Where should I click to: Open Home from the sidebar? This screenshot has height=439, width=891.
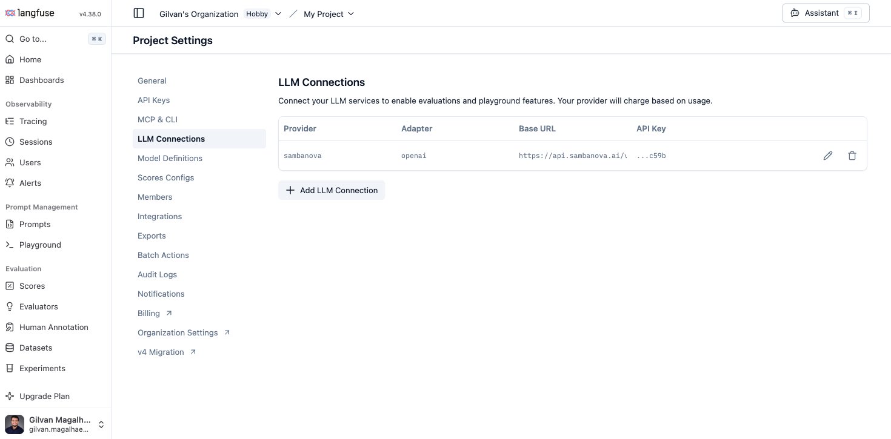click(56, 59)
